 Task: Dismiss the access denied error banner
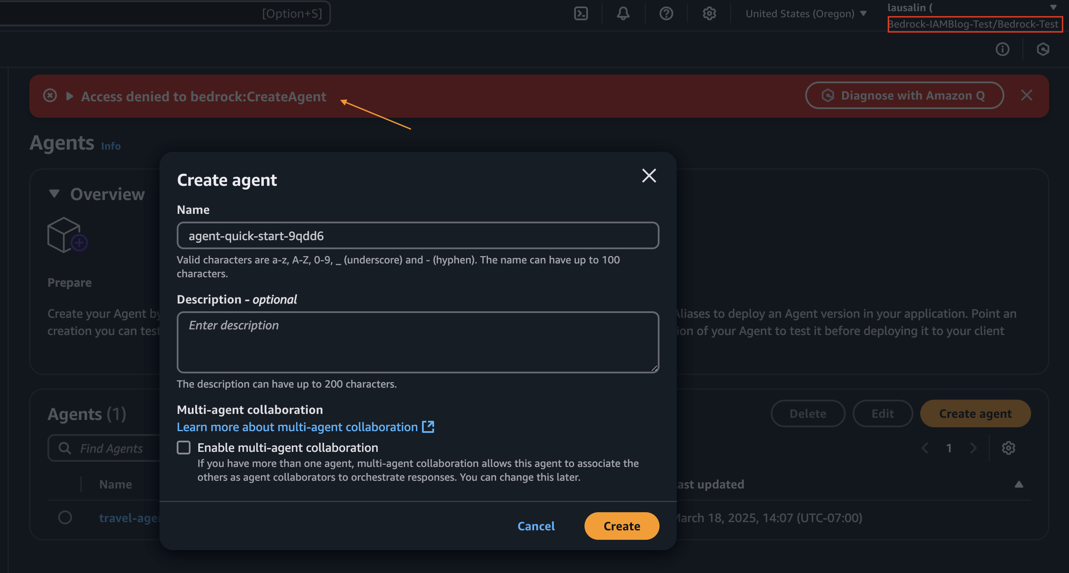coord(1027,95)
